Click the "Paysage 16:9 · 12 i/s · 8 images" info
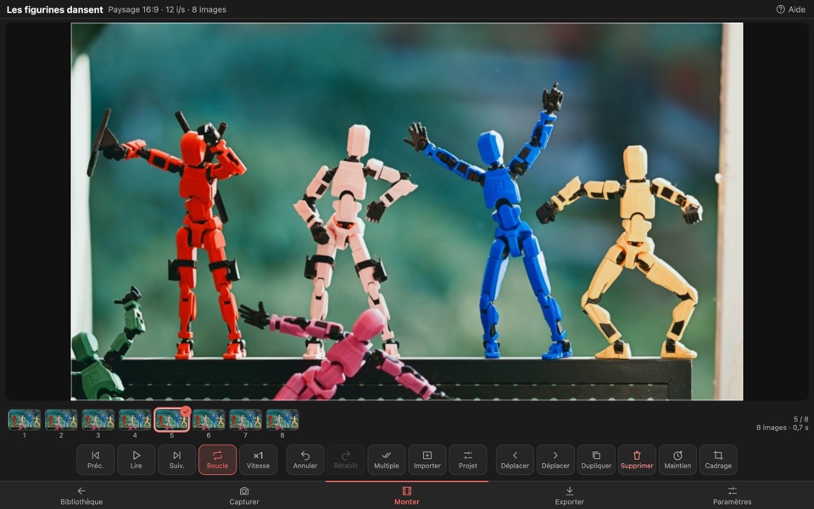Viewport: 814px width, 509px height. (x=167, y=10)
